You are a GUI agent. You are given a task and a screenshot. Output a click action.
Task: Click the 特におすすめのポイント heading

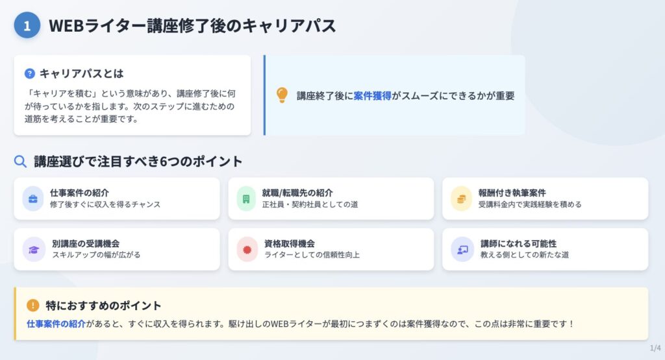tap(103, 306)
